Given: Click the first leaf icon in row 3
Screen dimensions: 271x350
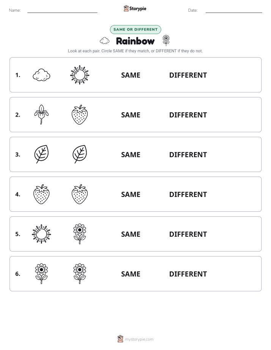Looking at the screenshot, I should pyautogui.click(x=41, y=154).
